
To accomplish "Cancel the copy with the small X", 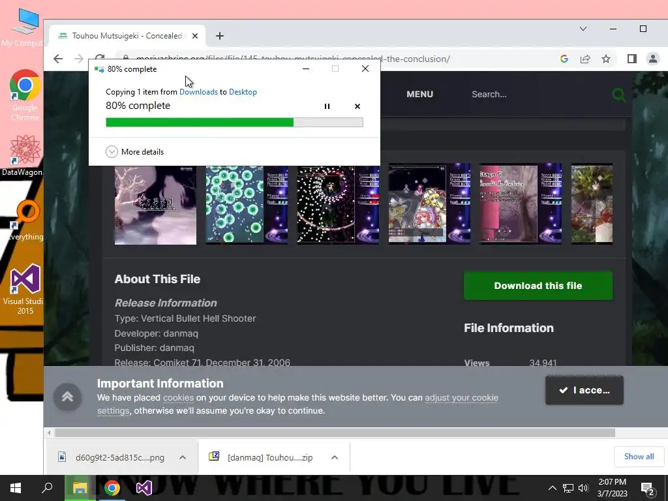I will click(x=357, y=106).
